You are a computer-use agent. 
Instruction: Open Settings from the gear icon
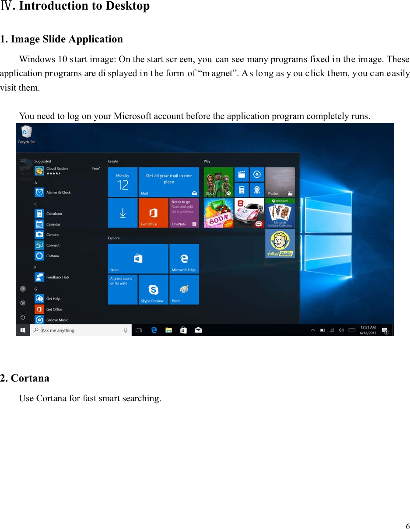tap(22, 302)
